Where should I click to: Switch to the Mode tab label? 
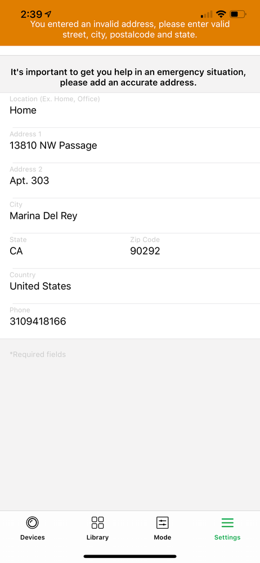point(163,538)
